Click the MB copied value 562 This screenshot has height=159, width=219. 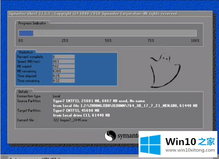click(64, 66)
